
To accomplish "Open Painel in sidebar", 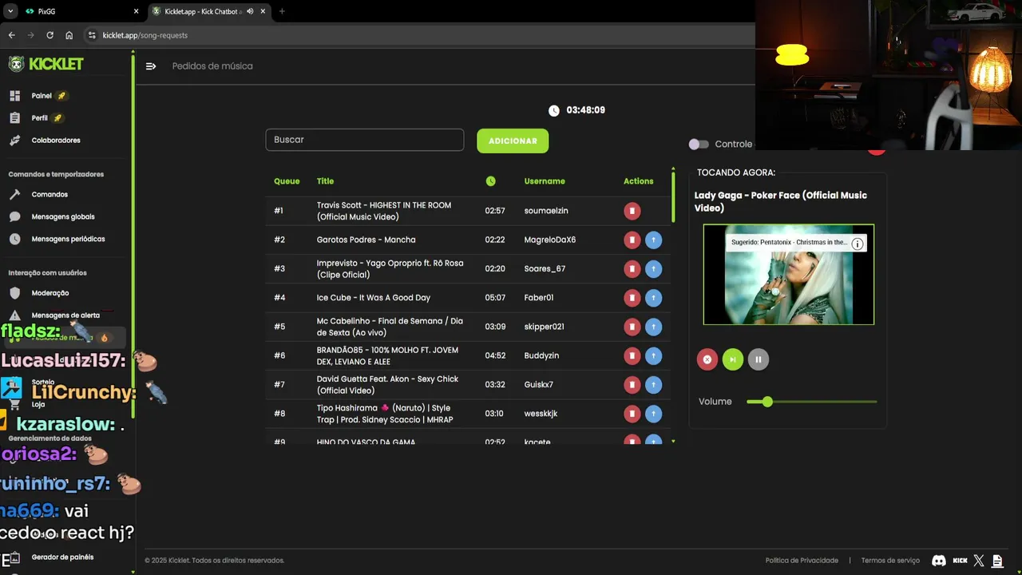I will coord(42,96).
